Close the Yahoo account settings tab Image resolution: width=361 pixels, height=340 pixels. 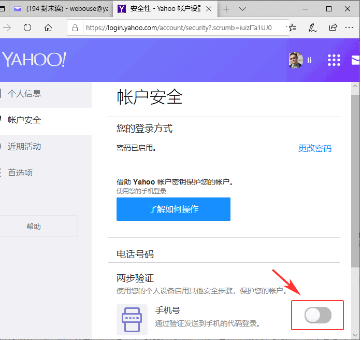(x=209, y=9)
